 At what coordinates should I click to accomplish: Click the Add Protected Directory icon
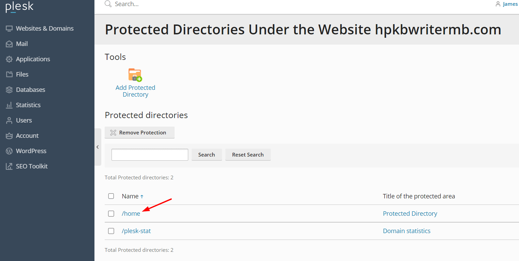[135, 75]
